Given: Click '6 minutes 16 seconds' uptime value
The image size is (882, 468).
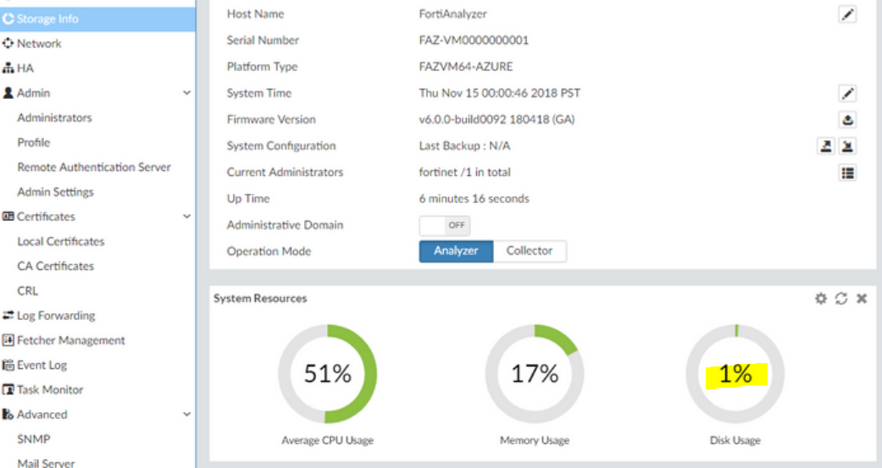Looking at the screenshot, I should (x=474, y=199).
